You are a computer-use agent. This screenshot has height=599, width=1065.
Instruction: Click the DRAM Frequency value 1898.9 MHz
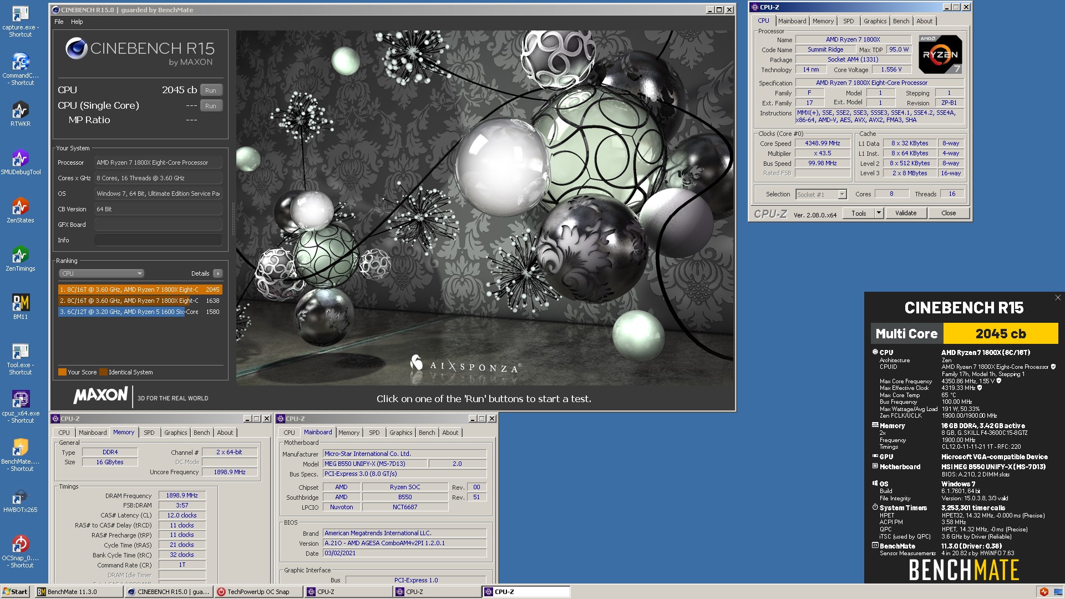coord(182,496)
